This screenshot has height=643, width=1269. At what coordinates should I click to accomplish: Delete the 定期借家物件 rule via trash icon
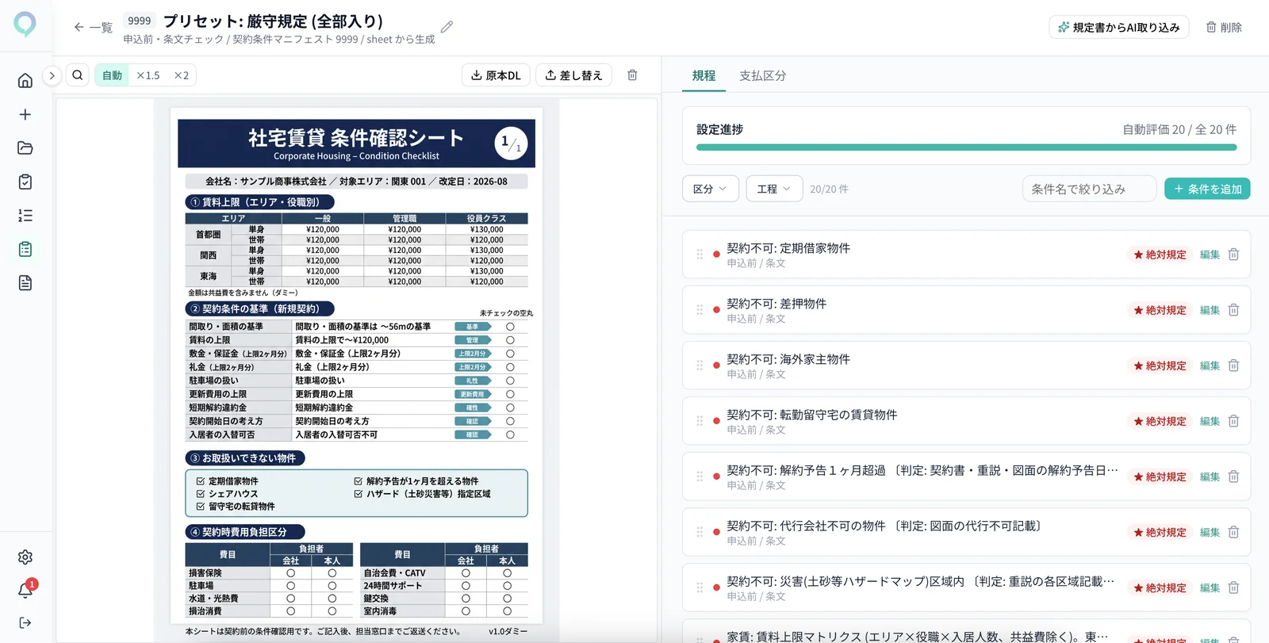tap(1233, 255)
